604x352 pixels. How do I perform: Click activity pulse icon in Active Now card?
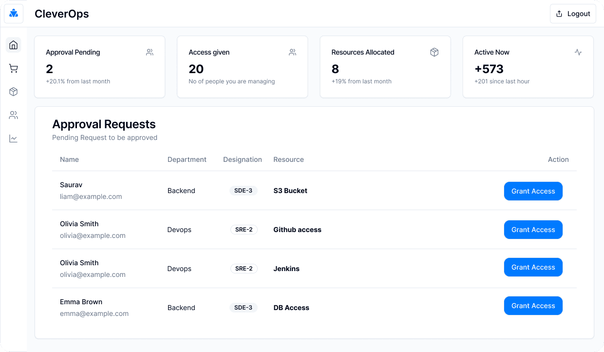click(x=578, y=52)
